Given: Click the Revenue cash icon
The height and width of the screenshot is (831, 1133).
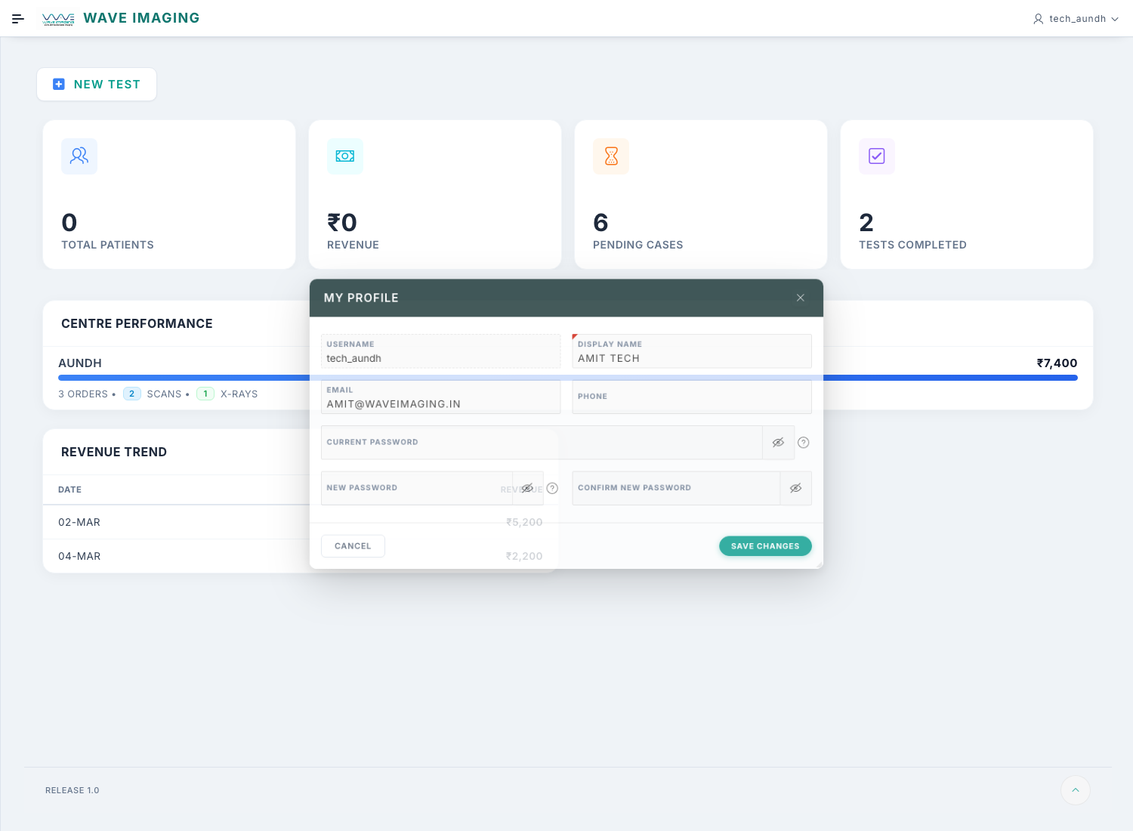Looking at the screenshot, I should 345,156.
